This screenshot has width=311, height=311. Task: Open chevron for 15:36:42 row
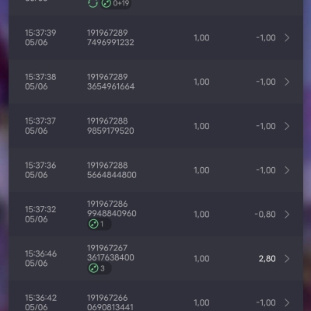[x=287, y=302]
